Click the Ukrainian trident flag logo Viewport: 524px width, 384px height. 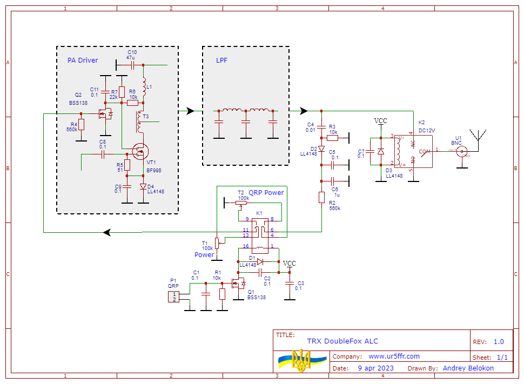302,360
